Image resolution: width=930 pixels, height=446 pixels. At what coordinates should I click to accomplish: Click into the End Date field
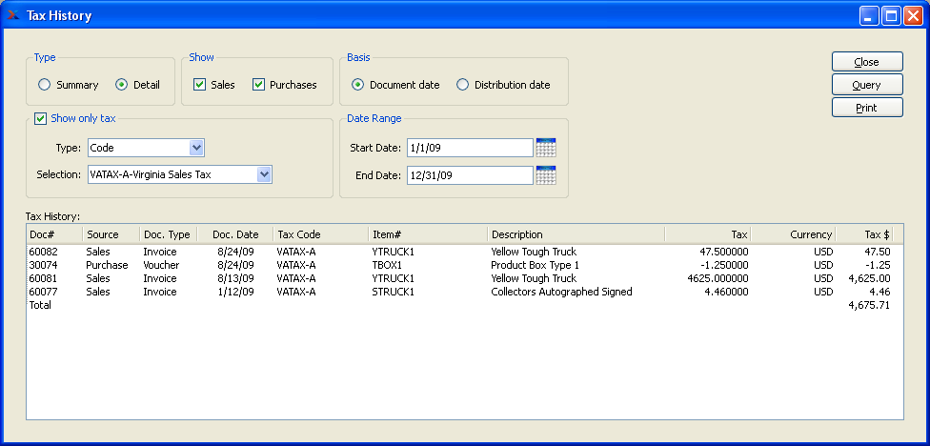tap(469, 175)
